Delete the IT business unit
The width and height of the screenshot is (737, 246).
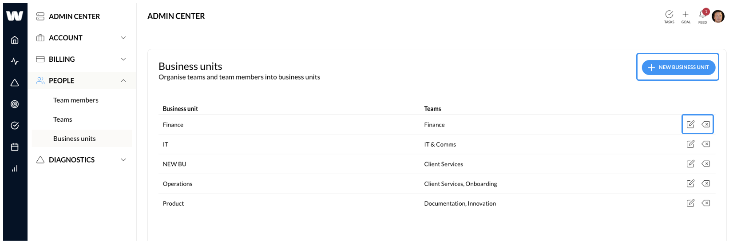[x=705, y=144]
